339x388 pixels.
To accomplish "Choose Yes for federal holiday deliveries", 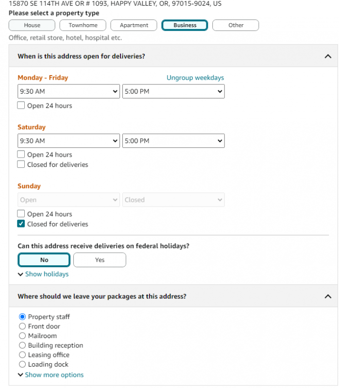I will (100, 260).
